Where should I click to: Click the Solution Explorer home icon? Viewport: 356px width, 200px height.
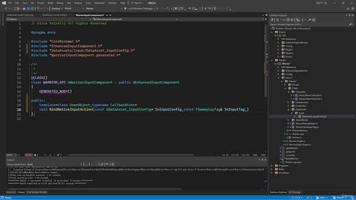point(272,20)
